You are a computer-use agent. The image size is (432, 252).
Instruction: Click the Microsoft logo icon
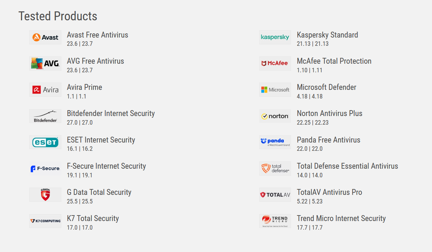[x=275, y=90]
